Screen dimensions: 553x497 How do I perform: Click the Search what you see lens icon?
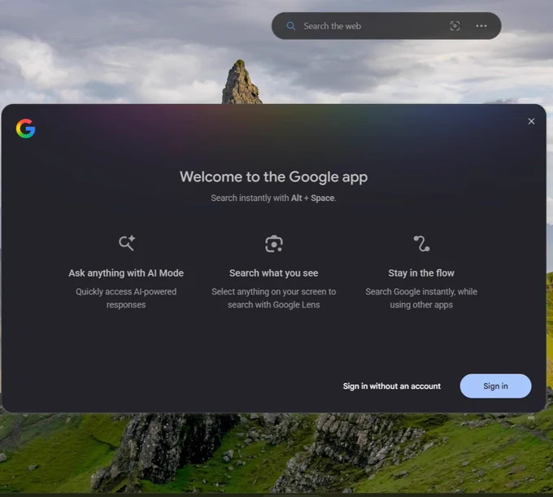tap(274, 244)
